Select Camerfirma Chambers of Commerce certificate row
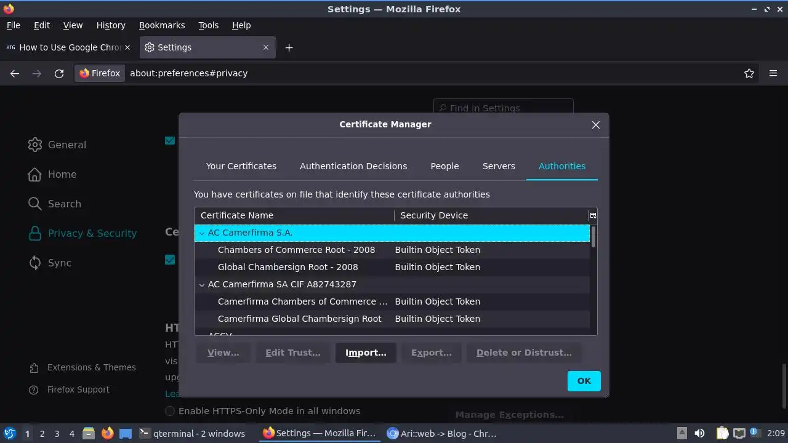788x443 pixels. [392, 301]
